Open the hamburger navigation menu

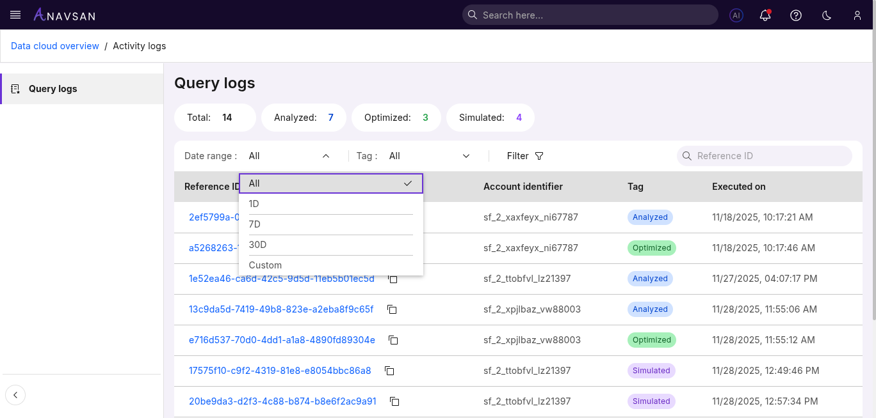coord(15,15)
